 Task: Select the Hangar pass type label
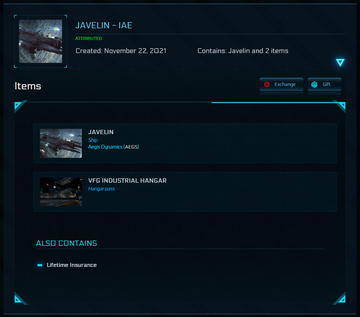[101, 189]
